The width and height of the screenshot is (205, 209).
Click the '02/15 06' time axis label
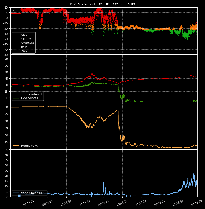pyautogui.click(x=178, y=203)
